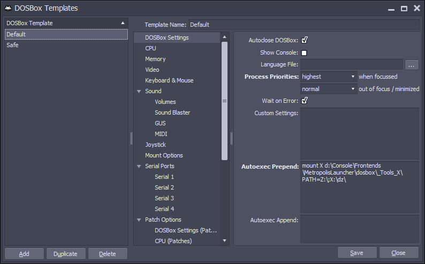Screen dimensions: 425x264
Task: Open the normal priority dropdown for minimized
Action: coord(329,89)
